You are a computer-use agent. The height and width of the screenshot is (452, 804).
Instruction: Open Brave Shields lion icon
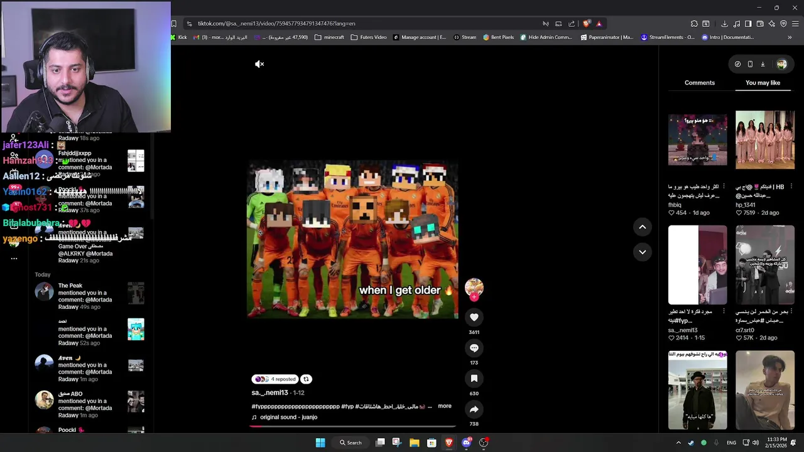point(586,24)
